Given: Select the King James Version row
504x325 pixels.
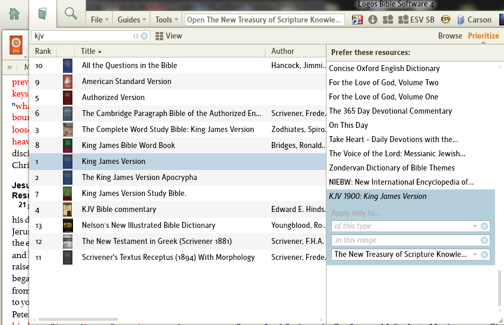Looking at the screenshot, I should 177,162.
